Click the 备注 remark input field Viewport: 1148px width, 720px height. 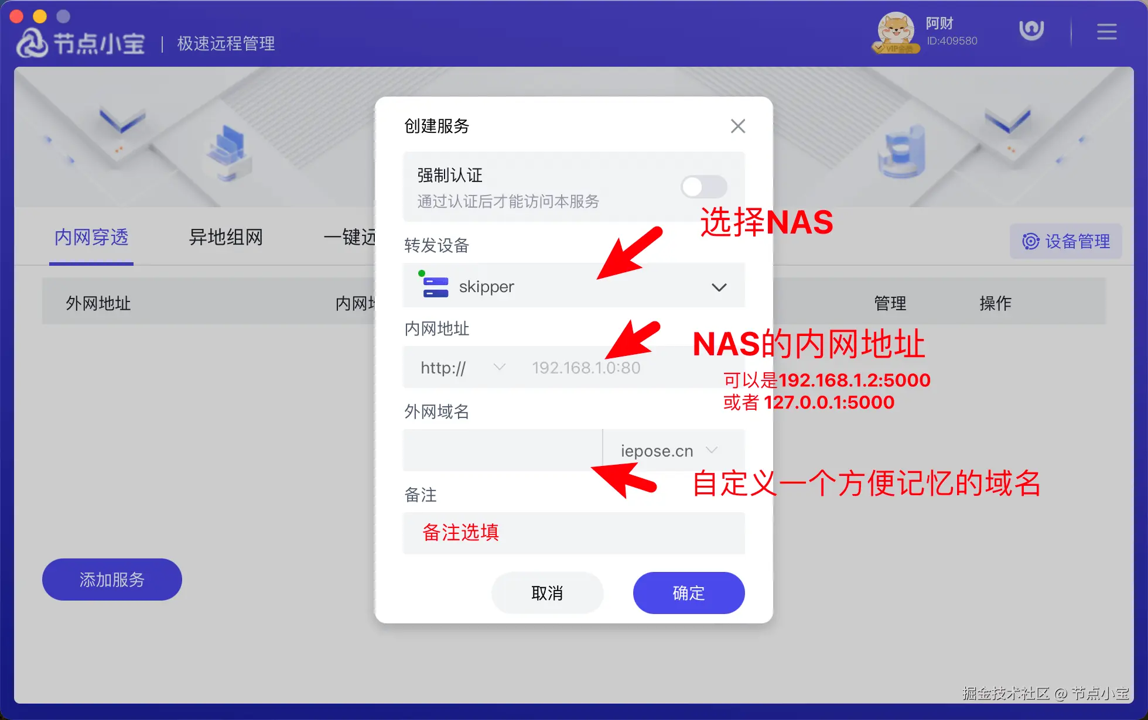coord(574,533)
